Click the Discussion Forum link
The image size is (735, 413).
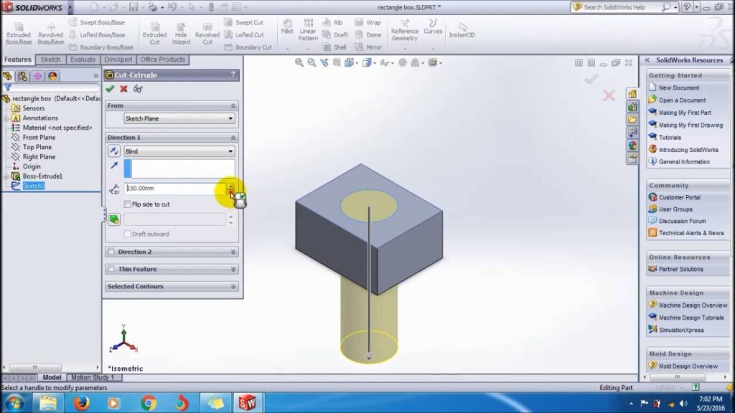pyautogui.click(x=682, y=221)
